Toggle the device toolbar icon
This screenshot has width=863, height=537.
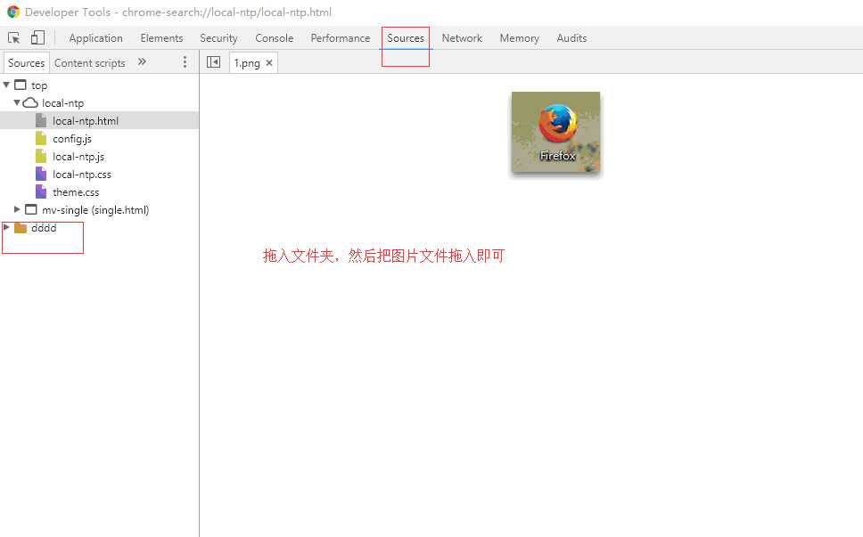[37, 37]
